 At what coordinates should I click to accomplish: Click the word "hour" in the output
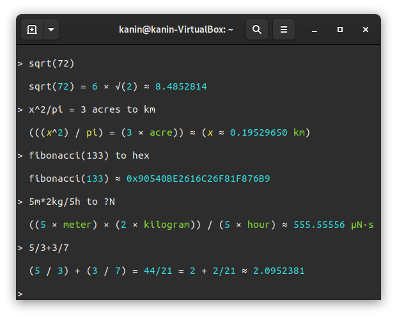click(258, 225)
